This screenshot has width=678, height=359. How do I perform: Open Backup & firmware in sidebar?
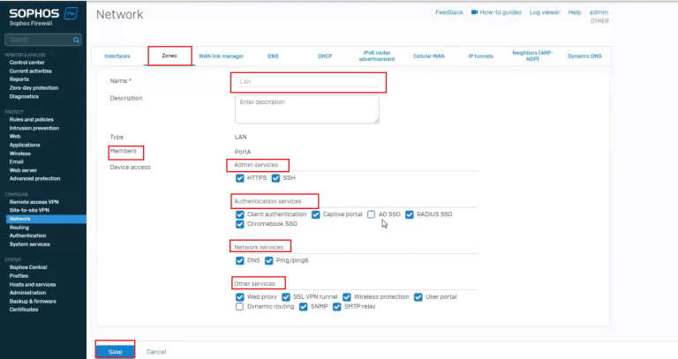pos(33,301)
